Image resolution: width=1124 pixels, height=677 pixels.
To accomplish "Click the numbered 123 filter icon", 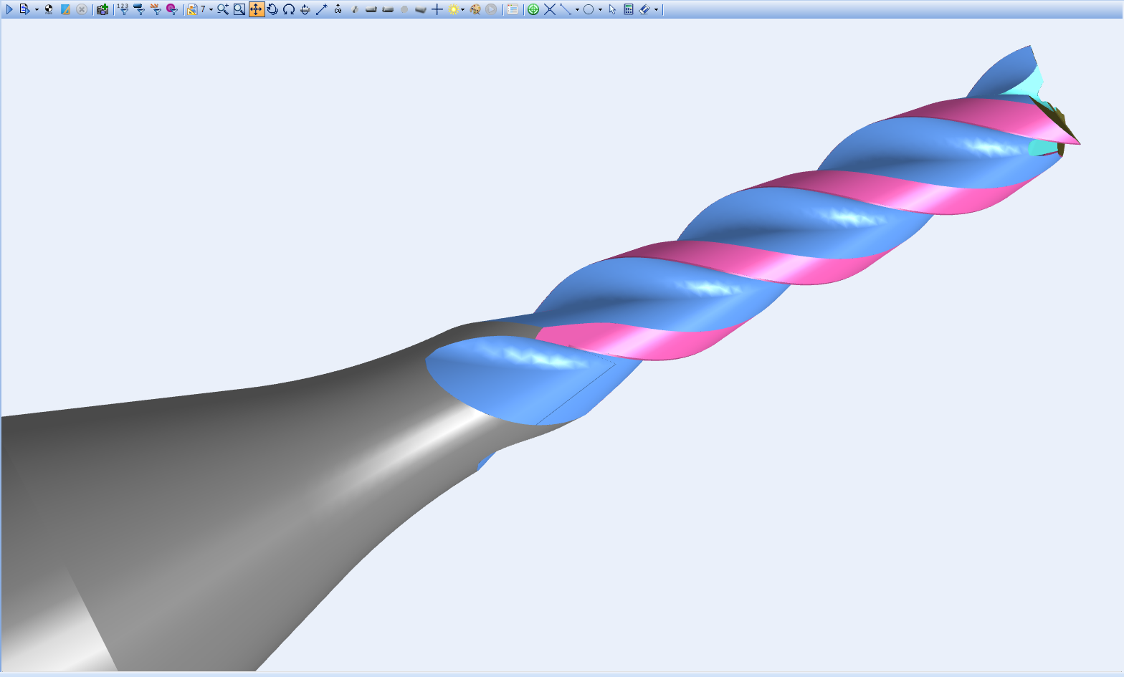I will [x=123, y=9].
